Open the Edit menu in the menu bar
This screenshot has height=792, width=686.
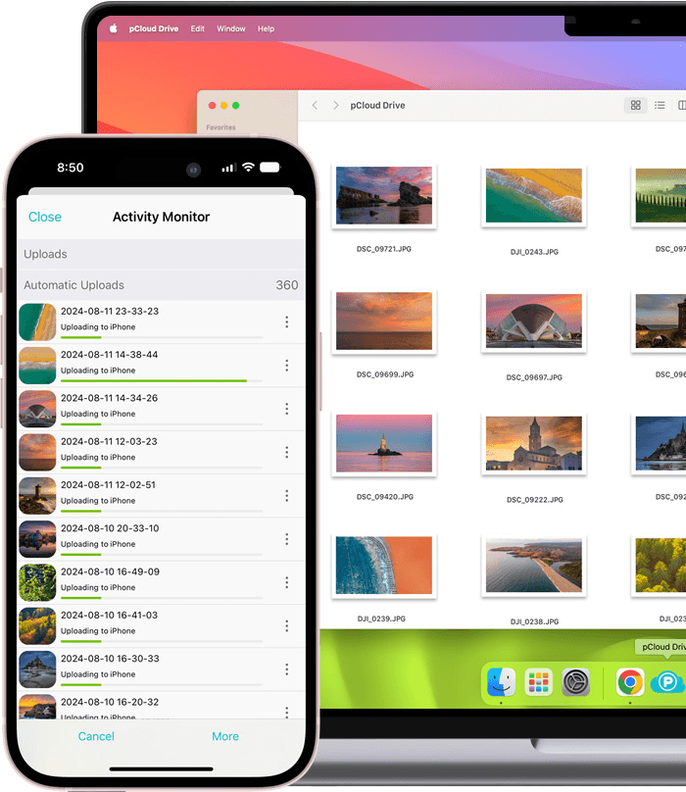point(198,29)
